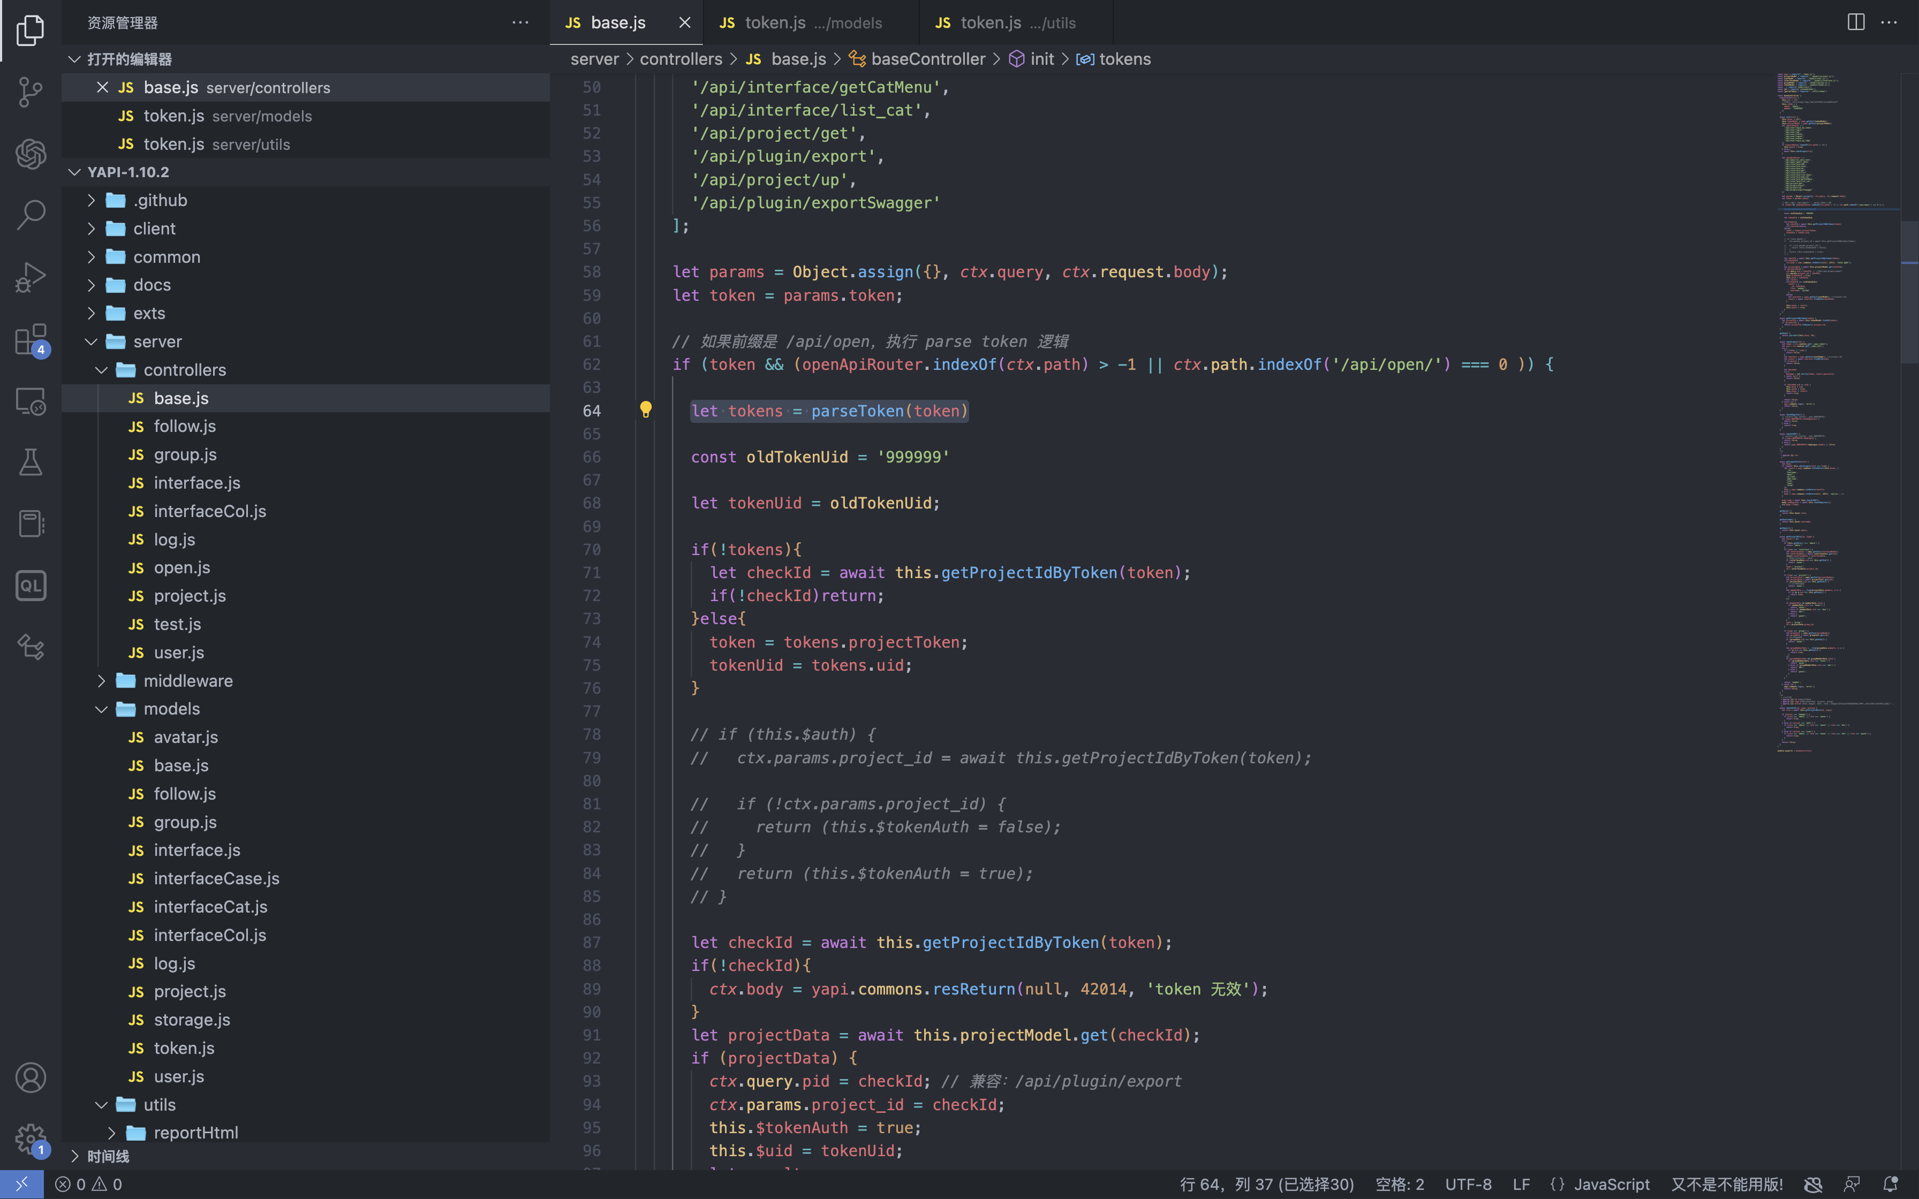This screenshot has width=1919, height=1199.
Task: Click the notifications bell in status bar
Action: (x=1891, y=1184)
